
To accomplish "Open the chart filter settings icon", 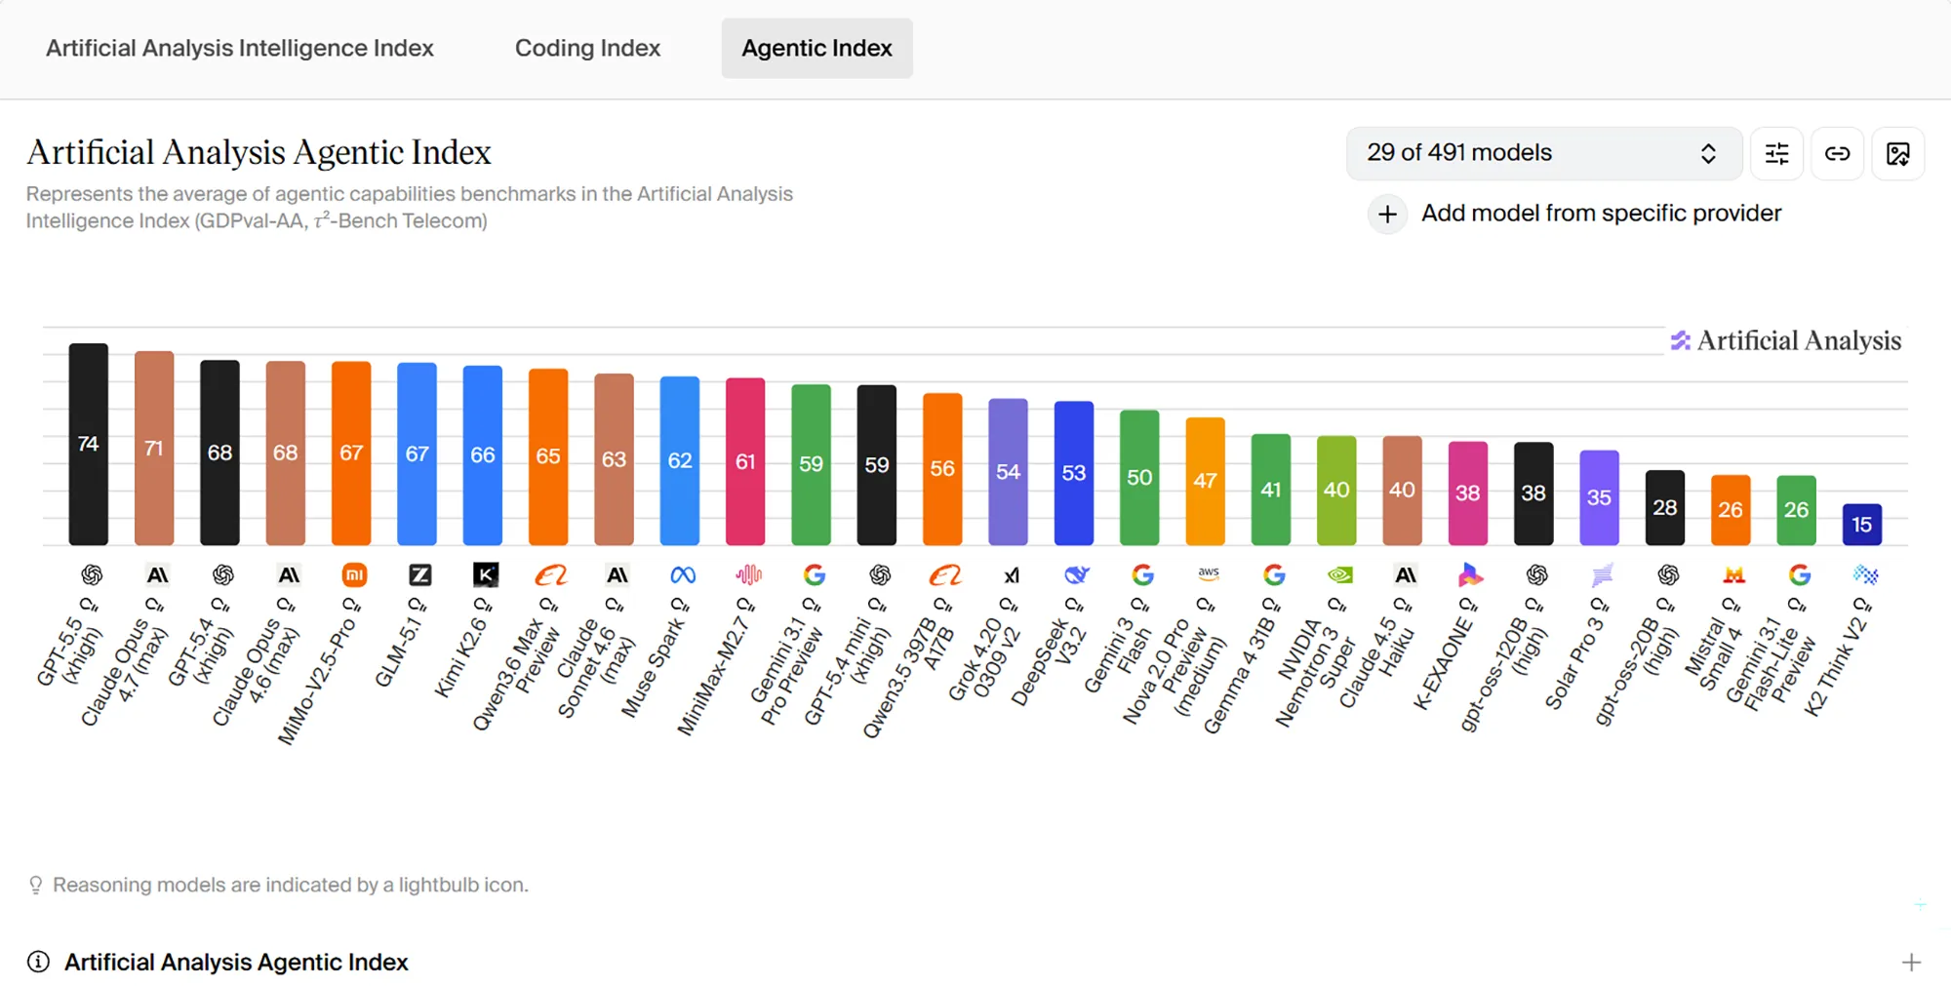I will [1776, 153].
